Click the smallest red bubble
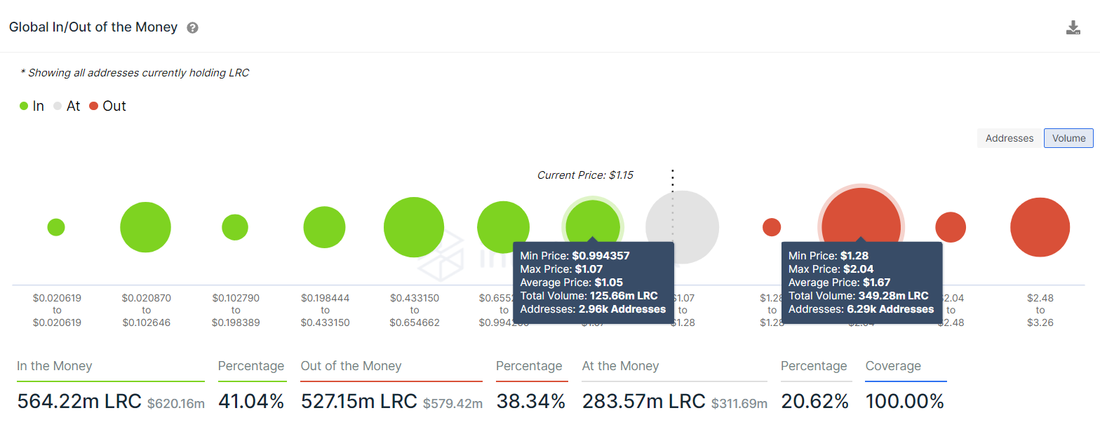 coord(772,227)
